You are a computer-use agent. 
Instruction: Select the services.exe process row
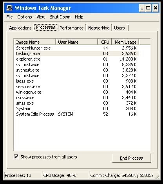click(77, 86)
